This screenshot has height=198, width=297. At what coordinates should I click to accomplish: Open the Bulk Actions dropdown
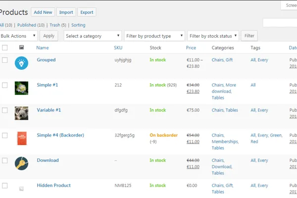click(18, 36)
